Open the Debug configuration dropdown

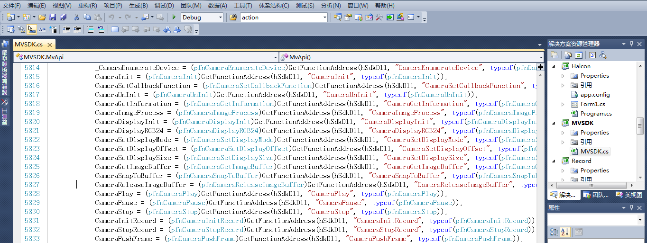coord(220,18)
